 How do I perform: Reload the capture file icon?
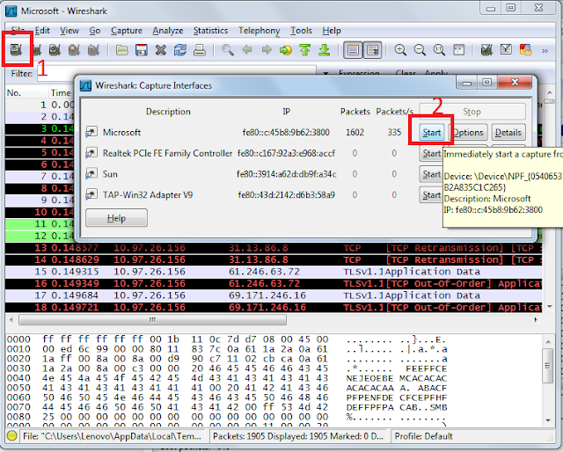[180, 50]
